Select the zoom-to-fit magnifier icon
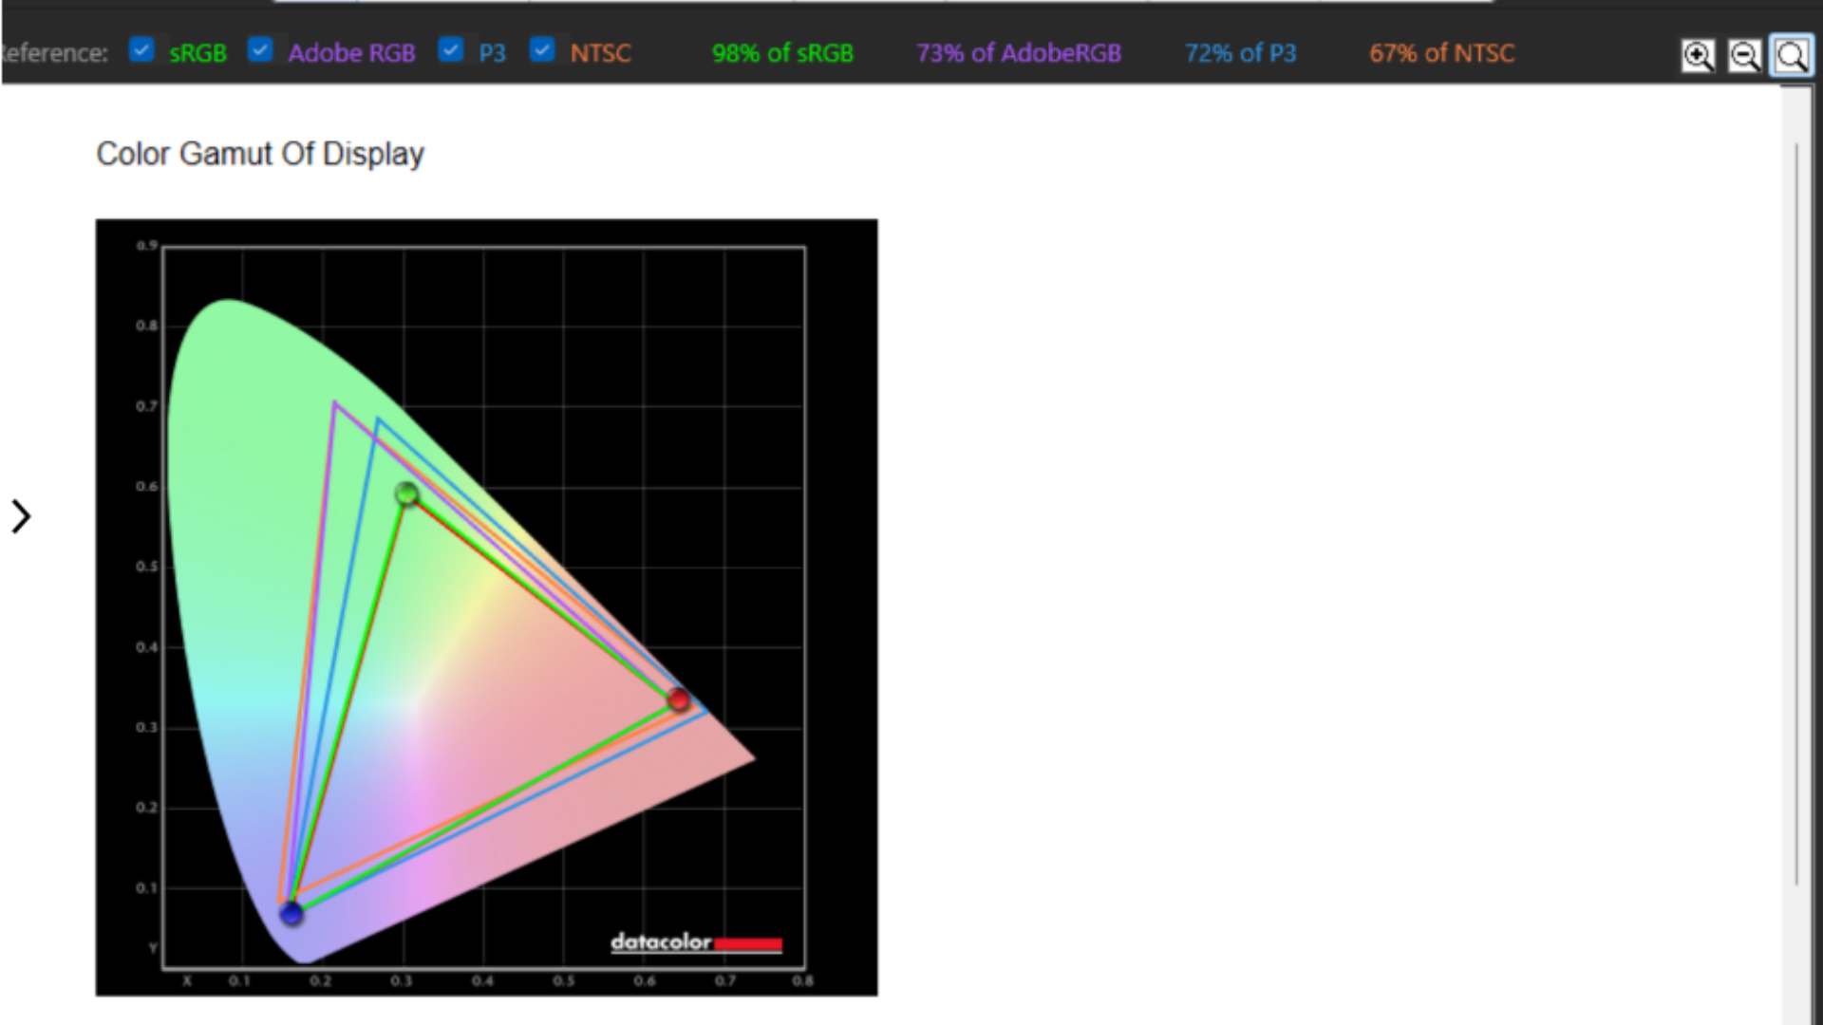The height and width of the screenshot is (1025, 1823). tap(1792, 56)
